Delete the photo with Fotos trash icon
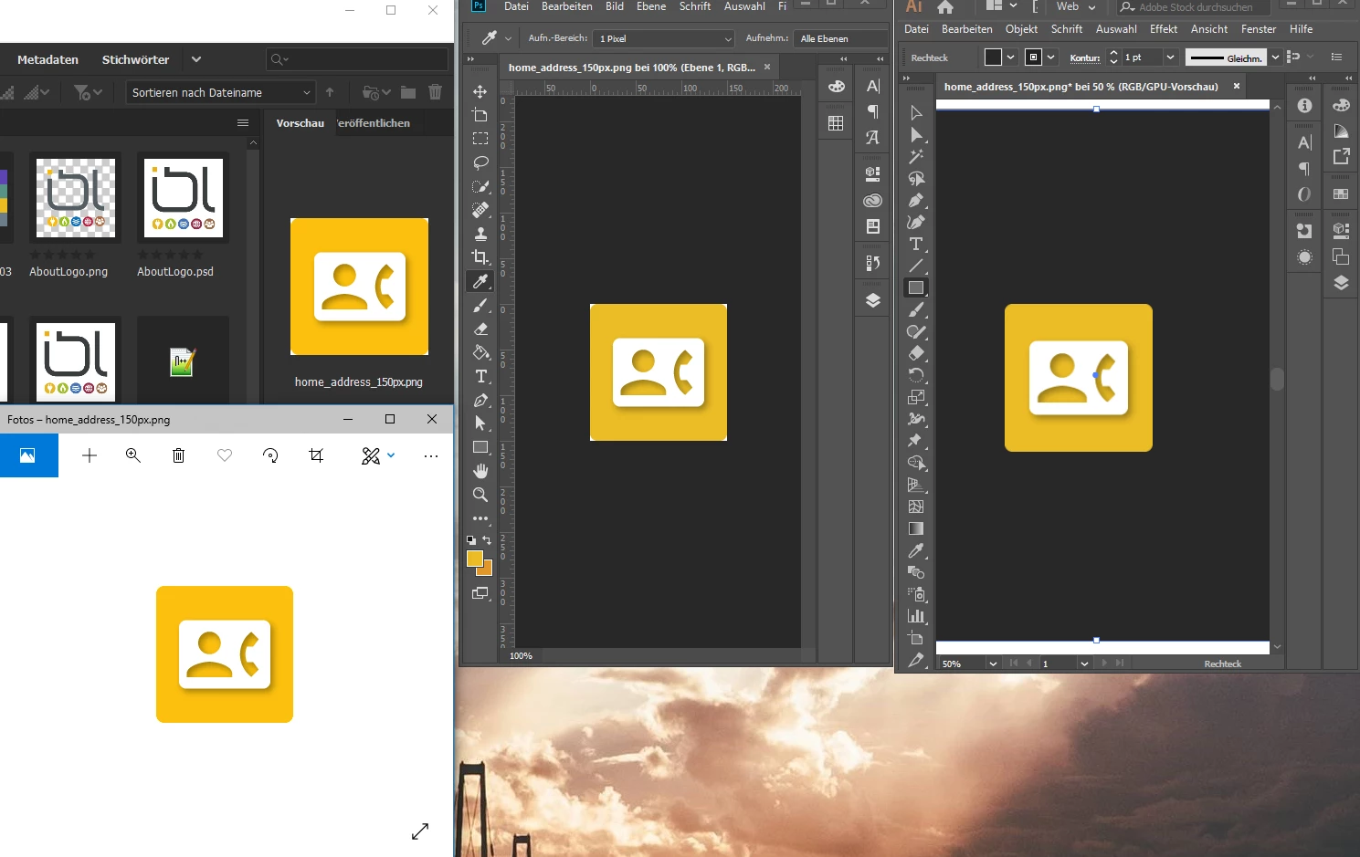The image size is (1360, 857). coord(179,455)
